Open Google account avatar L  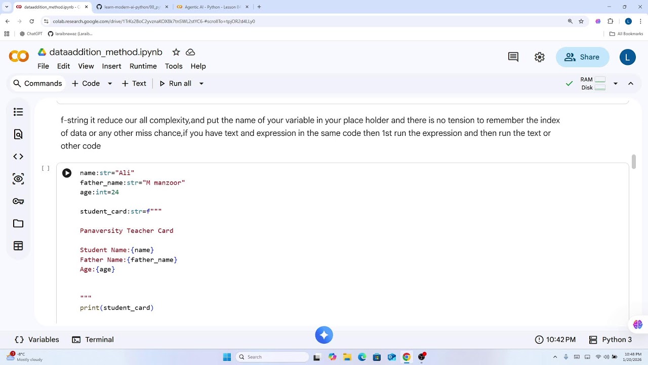628,57
